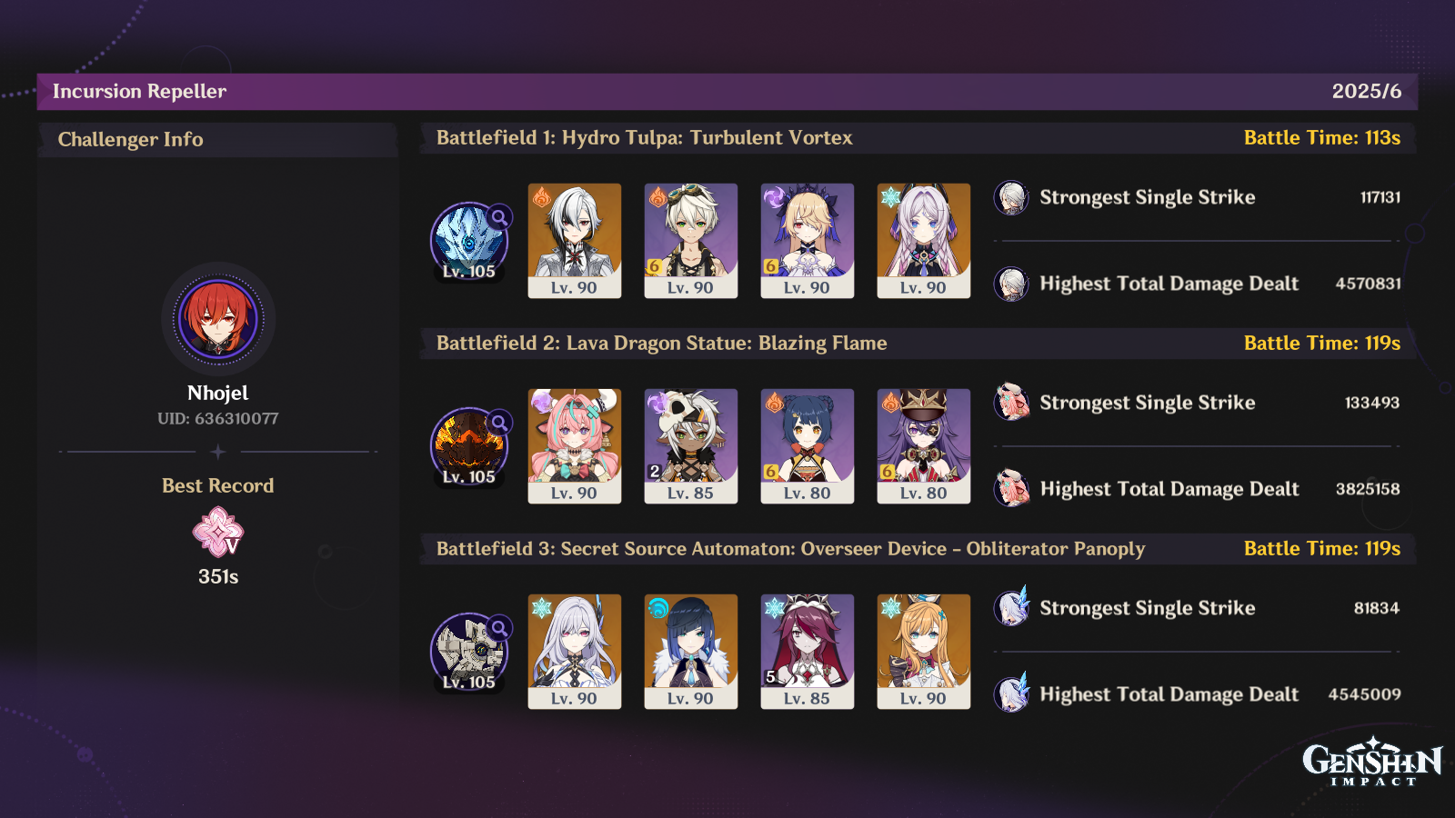
Task: Click the Best Record pink badge icon
Action: (x=218, y=533)
